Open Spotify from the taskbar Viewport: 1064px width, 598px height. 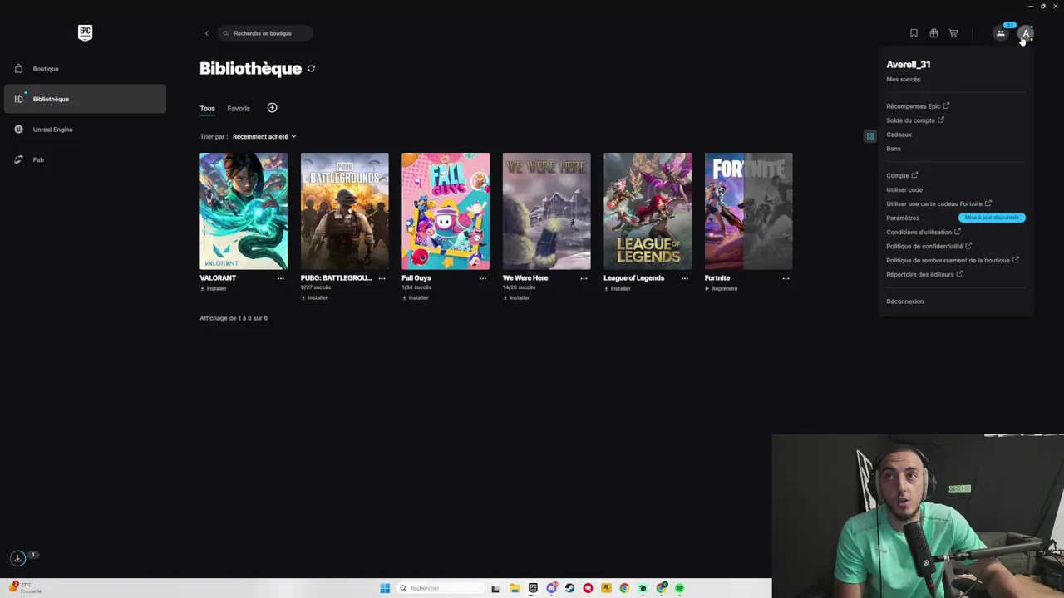point(679,588)
